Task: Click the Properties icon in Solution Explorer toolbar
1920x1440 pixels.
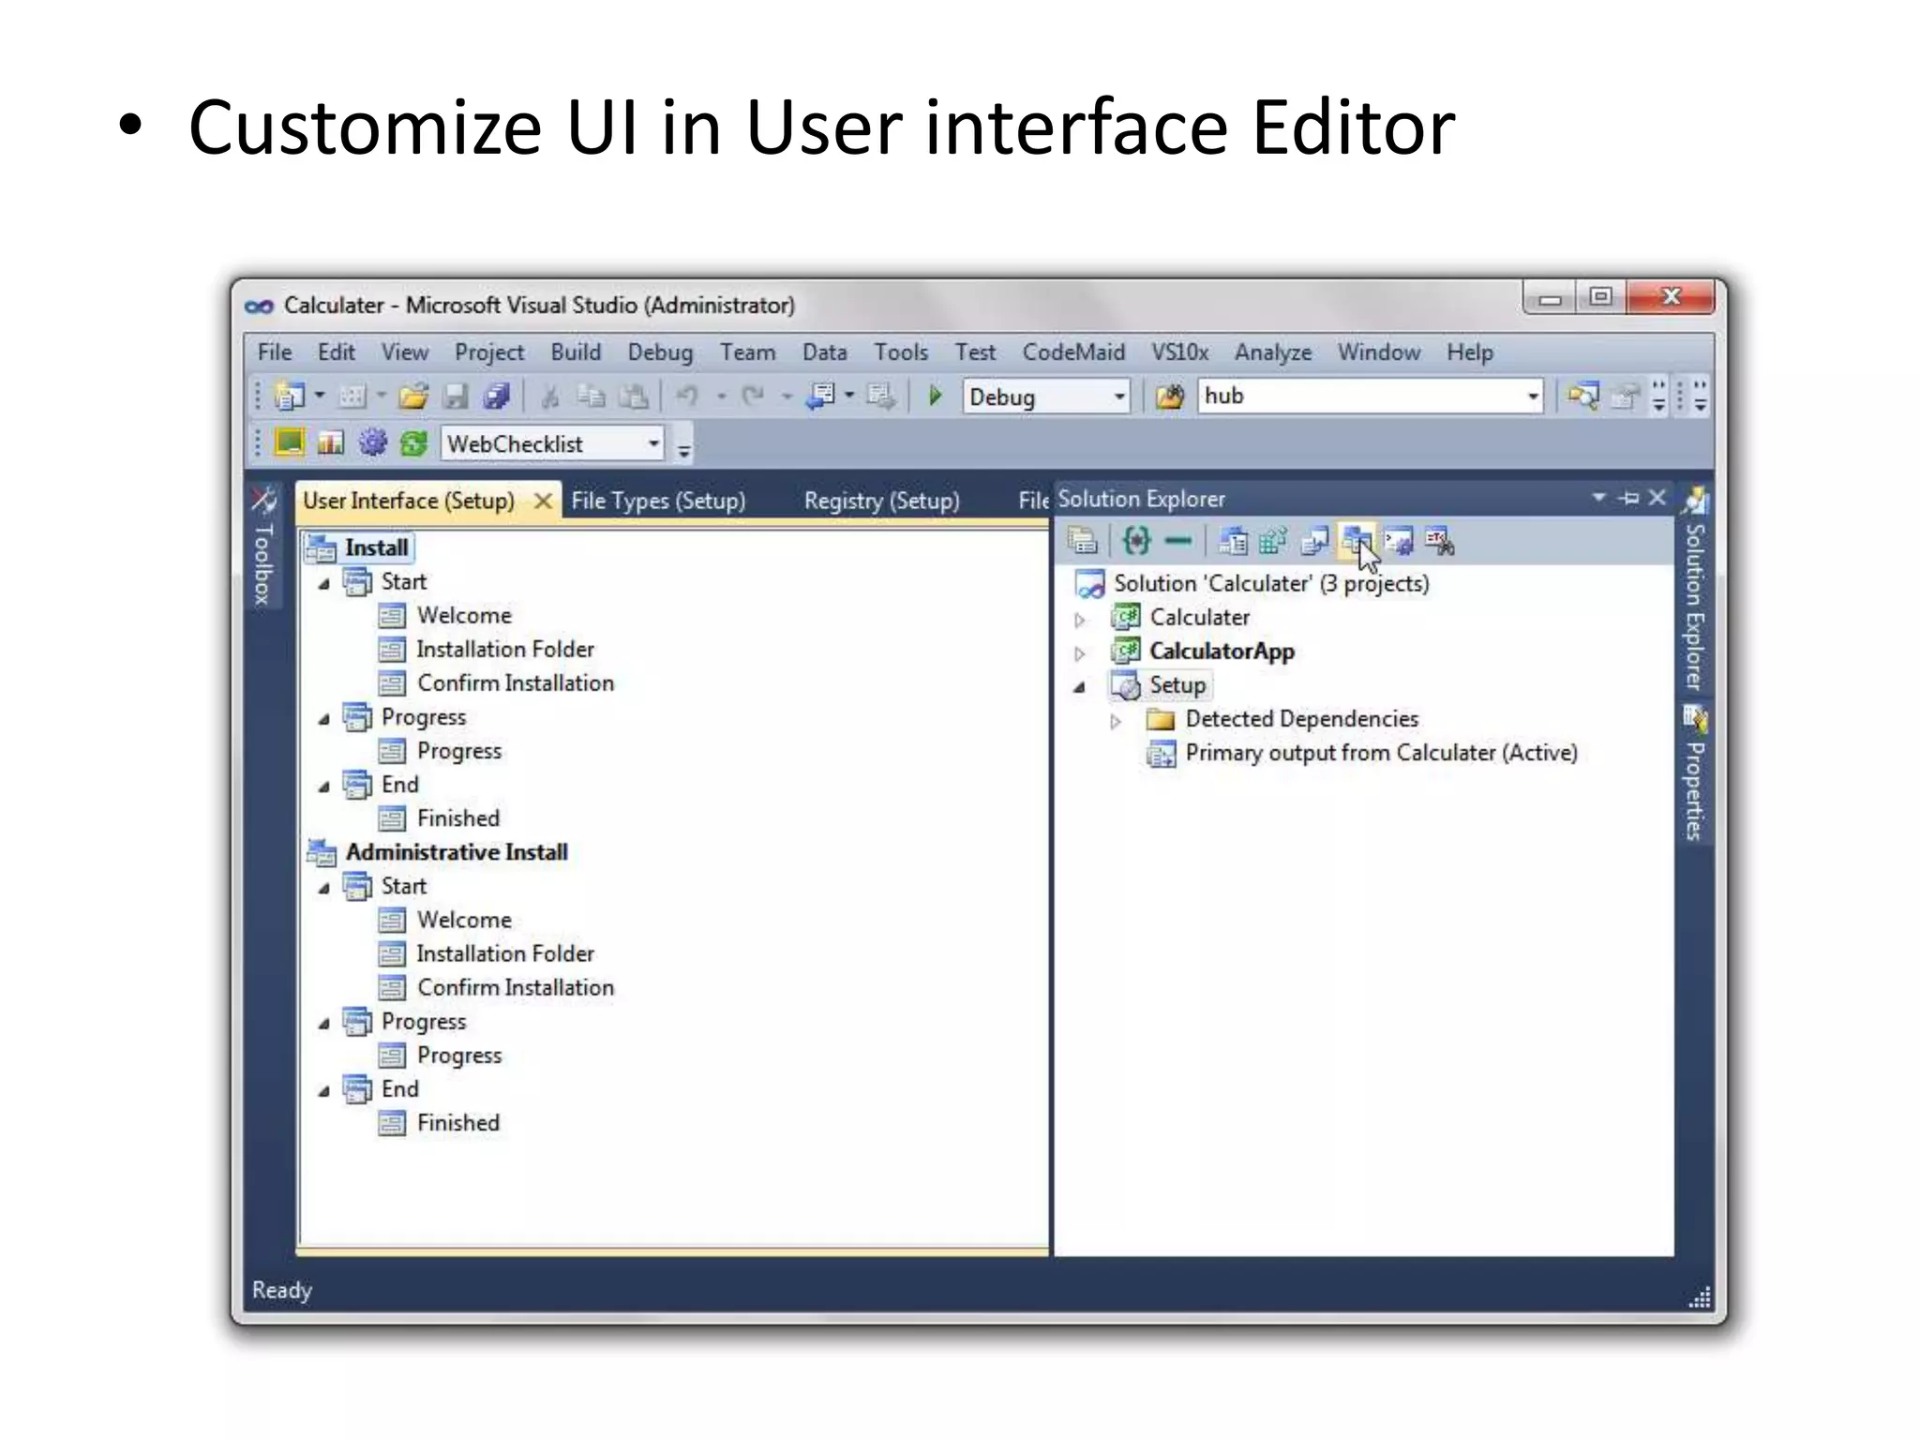Action: (1082, 541)
